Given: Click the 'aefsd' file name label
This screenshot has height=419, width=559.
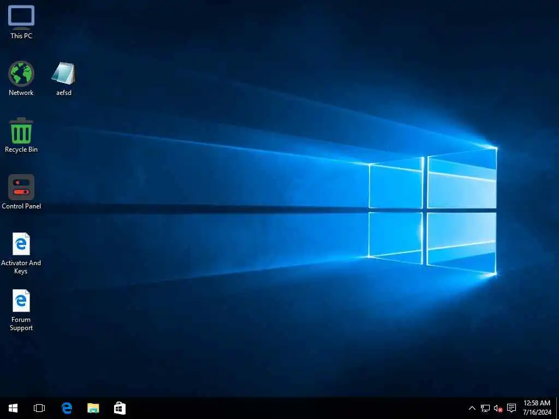Looking at the screenshot, I should [x=64, y=93].
